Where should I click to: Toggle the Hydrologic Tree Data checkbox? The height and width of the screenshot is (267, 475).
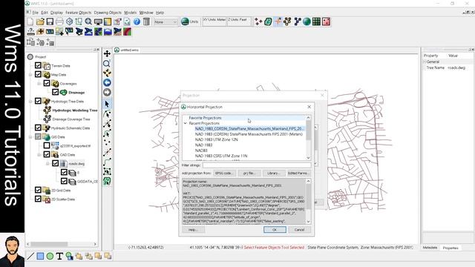[x=38, y=101]
